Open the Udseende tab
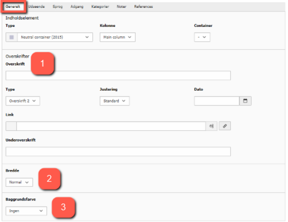Image resolution: width=288 pixels, height=222 pixels. [36, 7]
